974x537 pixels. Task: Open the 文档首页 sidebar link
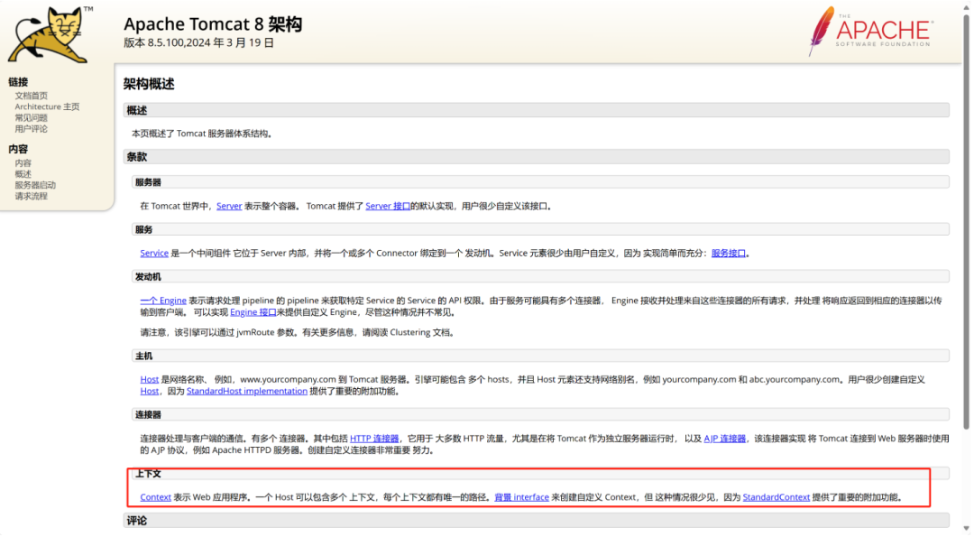[31, 96]
